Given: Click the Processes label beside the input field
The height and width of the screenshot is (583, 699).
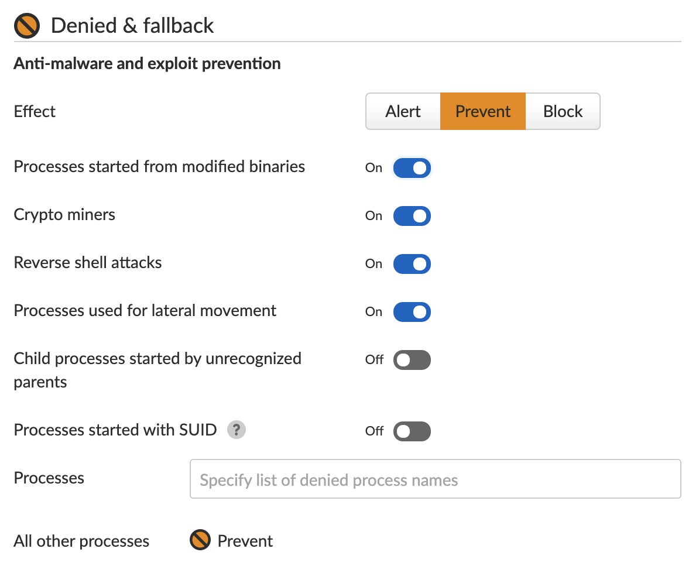Looking at the screenshot, I should (49, 478).
